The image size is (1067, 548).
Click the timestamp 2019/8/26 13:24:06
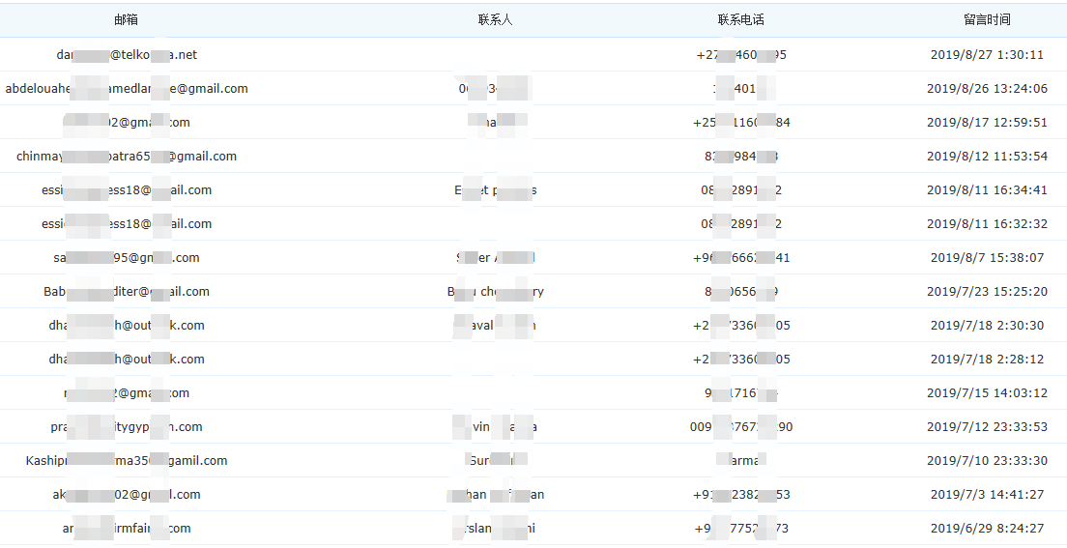coord(987,89)
